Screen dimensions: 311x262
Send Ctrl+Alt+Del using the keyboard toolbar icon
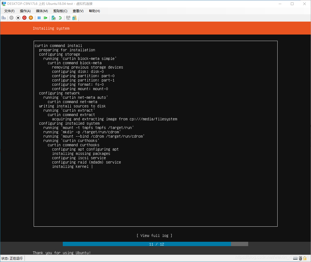point(4,18)
